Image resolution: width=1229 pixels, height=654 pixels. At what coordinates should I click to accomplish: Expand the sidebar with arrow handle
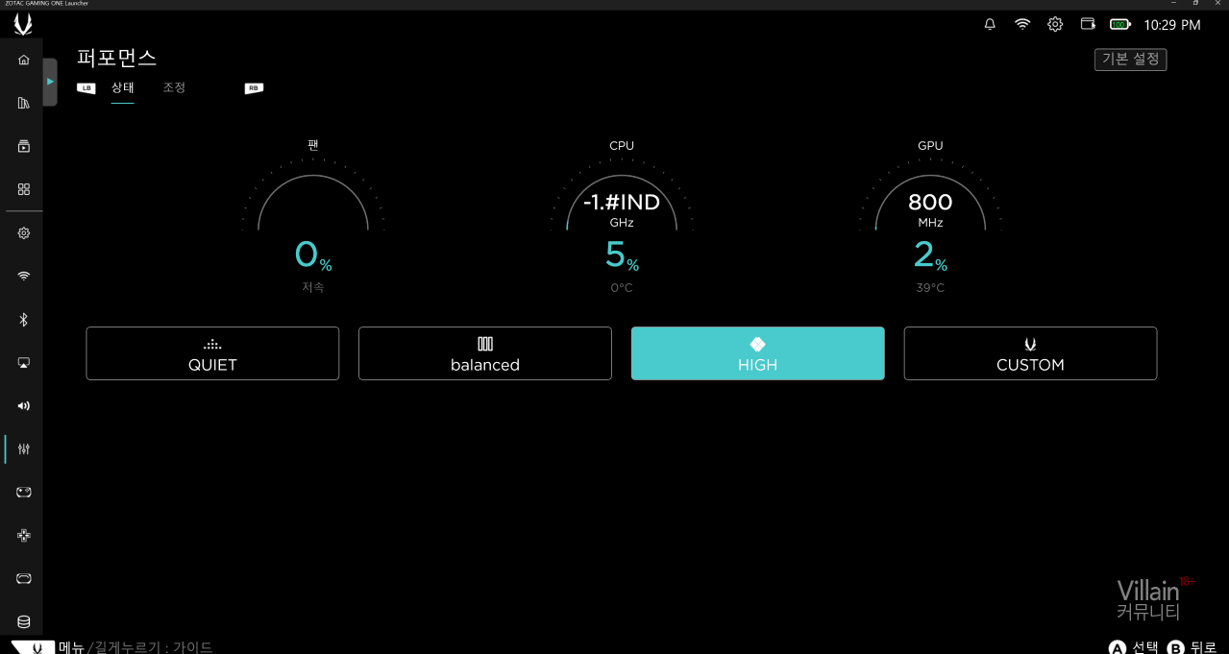pos(50,82)
